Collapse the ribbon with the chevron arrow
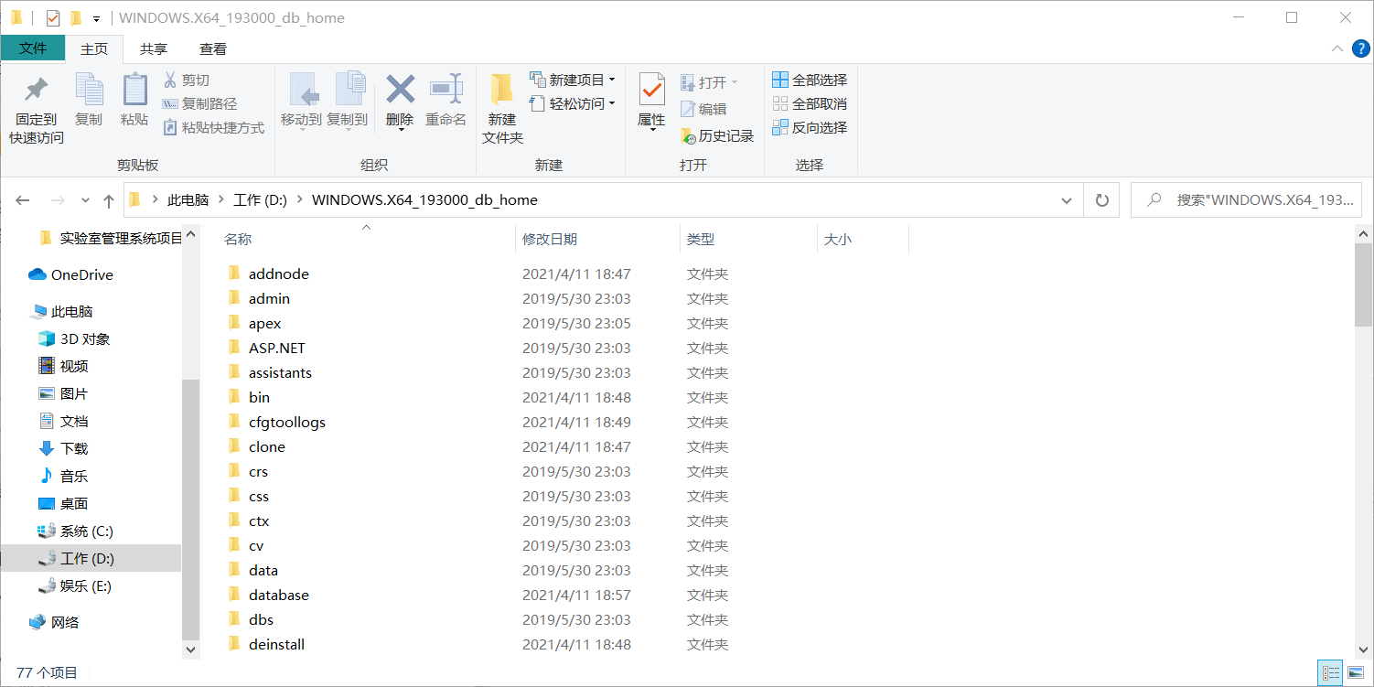The image size is (1374, 687). click(x=1336, y=48)
